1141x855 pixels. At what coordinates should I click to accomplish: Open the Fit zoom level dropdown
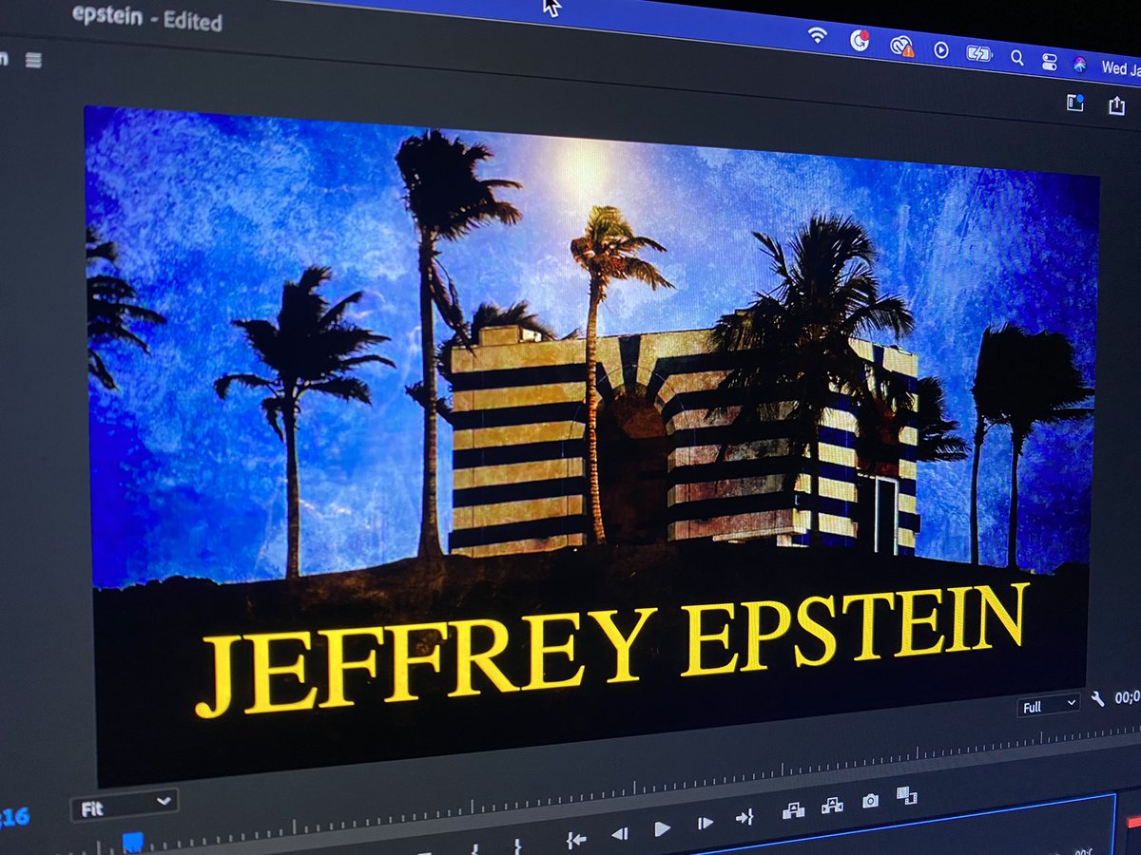point(125,804)
